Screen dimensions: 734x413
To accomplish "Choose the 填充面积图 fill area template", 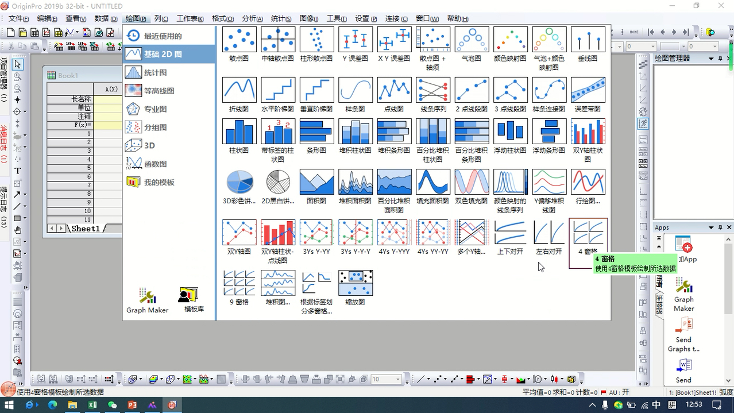I will click(433, 187).
